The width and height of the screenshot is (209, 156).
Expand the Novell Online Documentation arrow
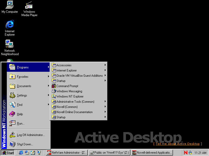click(105, 112)
